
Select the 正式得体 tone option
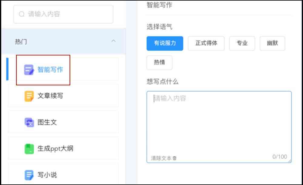pos(206,43)
